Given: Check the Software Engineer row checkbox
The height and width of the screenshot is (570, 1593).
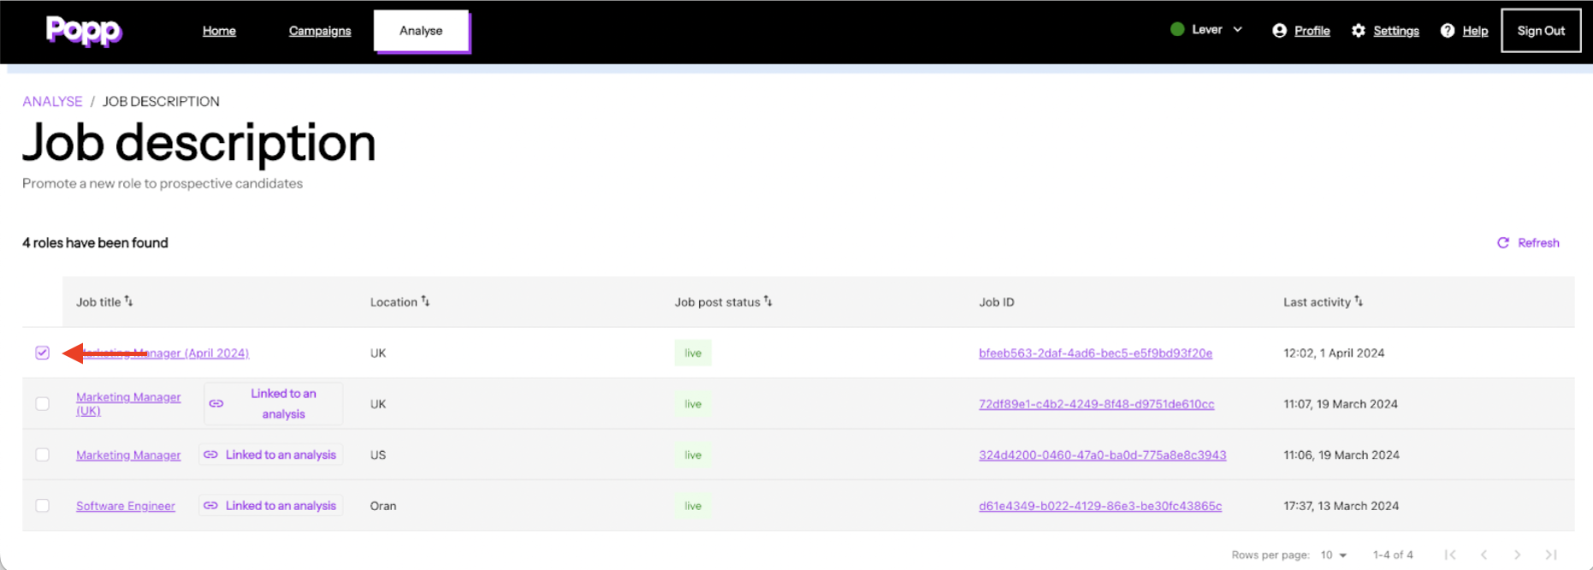Looking at the screenshot, I should click(x=42, y=506).
